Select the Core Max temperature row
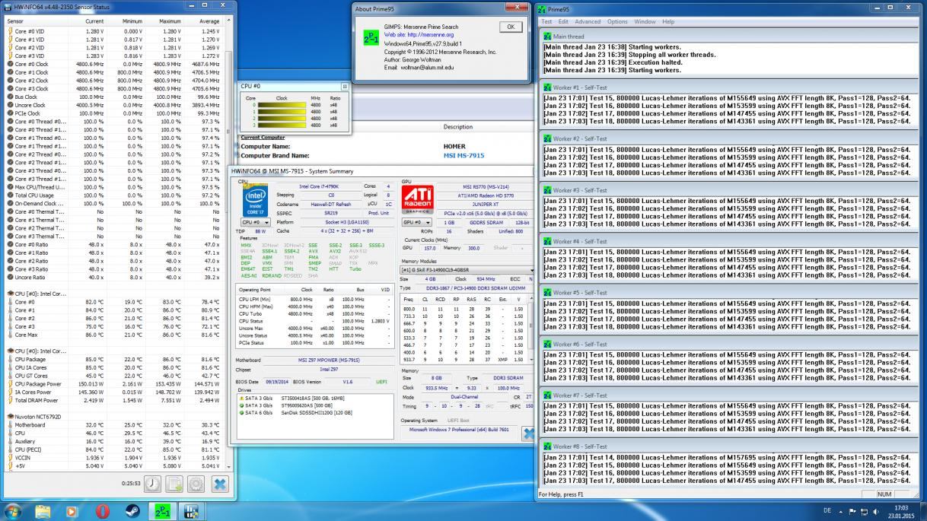The height and width of the screenshot is (521, 927). [114, 335]
